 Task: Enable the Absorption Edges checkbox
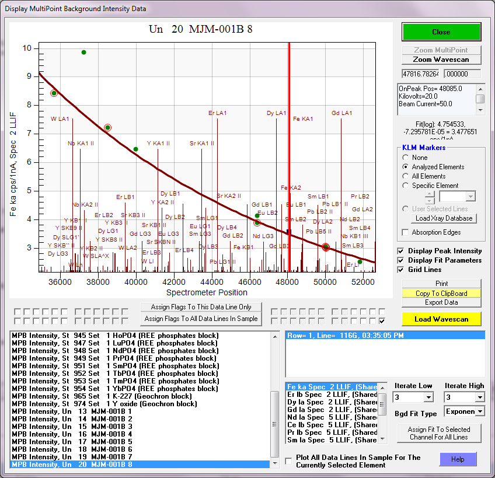click(406, 232)
